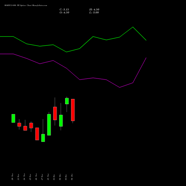
Task: Select the low value 'L: 3.00'
Action: pyautogui.click(x=94, y=13)
